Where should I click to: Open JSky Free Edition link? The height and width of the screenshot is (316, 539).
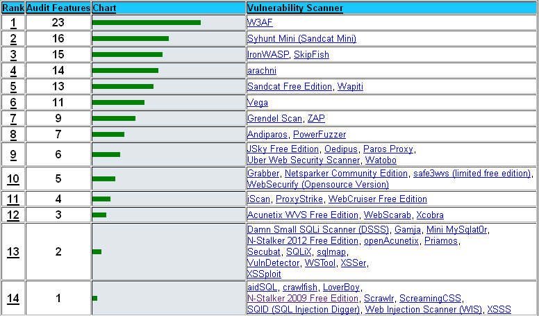click(x=283, y=149)
